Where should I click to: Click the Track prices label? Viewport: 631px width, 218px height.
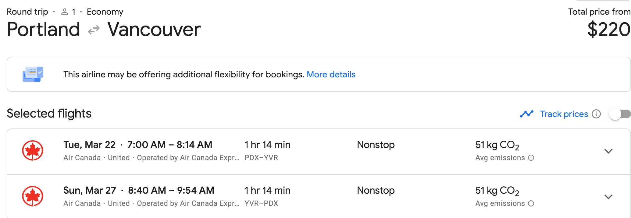[564, 114]
